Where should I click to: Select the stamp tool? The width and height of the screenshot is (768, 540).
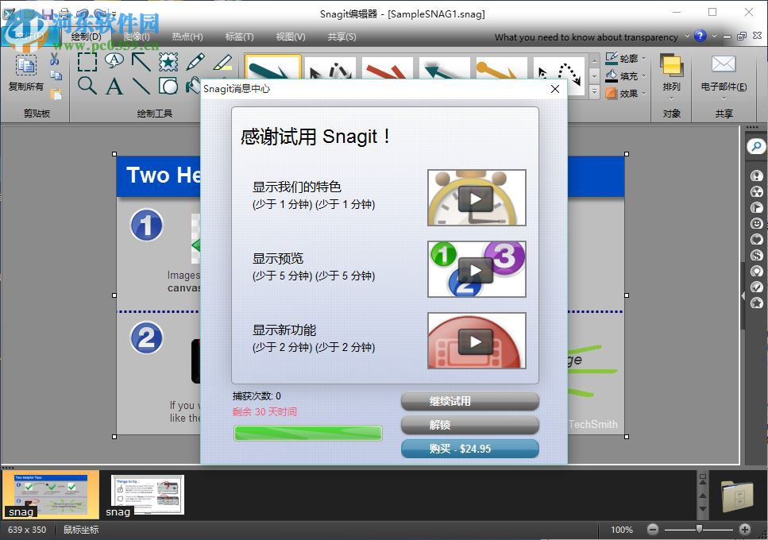pos(167,62)
